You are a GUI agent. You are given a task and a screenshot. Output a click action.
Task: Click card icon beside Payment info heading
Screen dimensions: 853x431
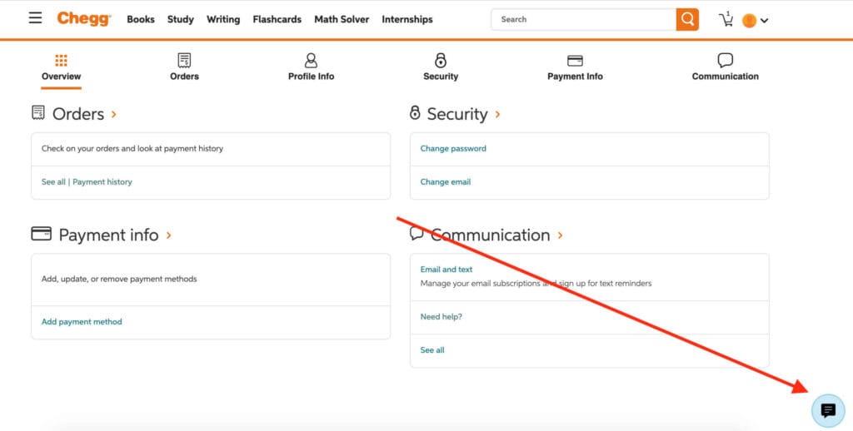pos(42,234)
